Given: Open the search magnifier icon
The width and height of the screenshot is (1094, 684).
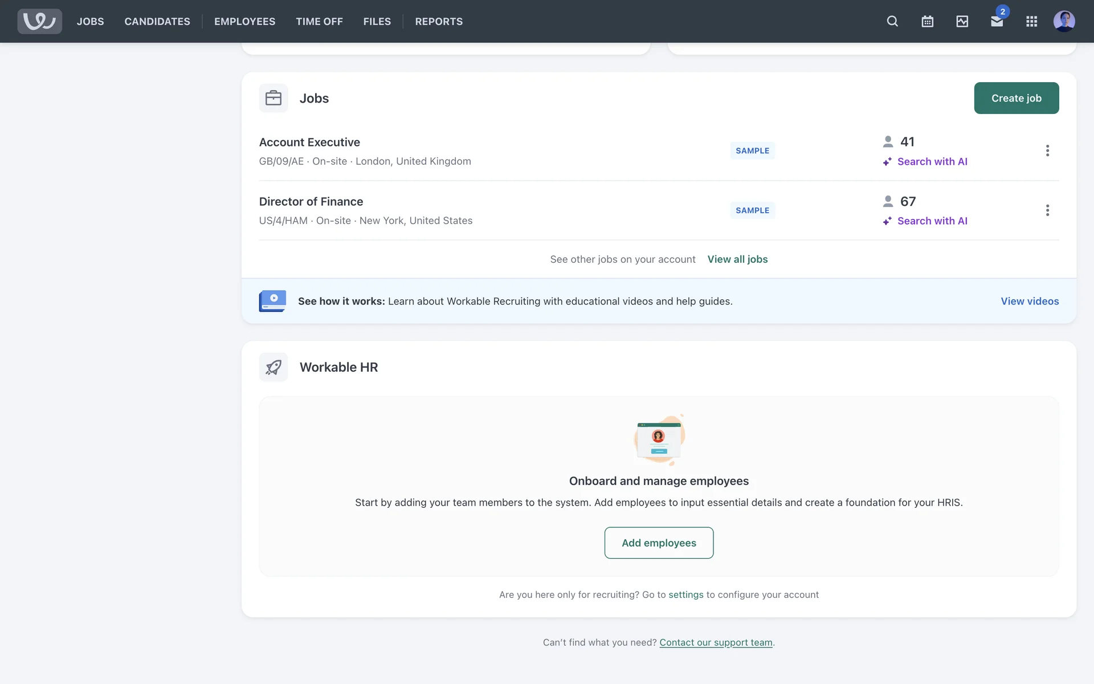Looking at the screenshot, I should coord(892,22).
